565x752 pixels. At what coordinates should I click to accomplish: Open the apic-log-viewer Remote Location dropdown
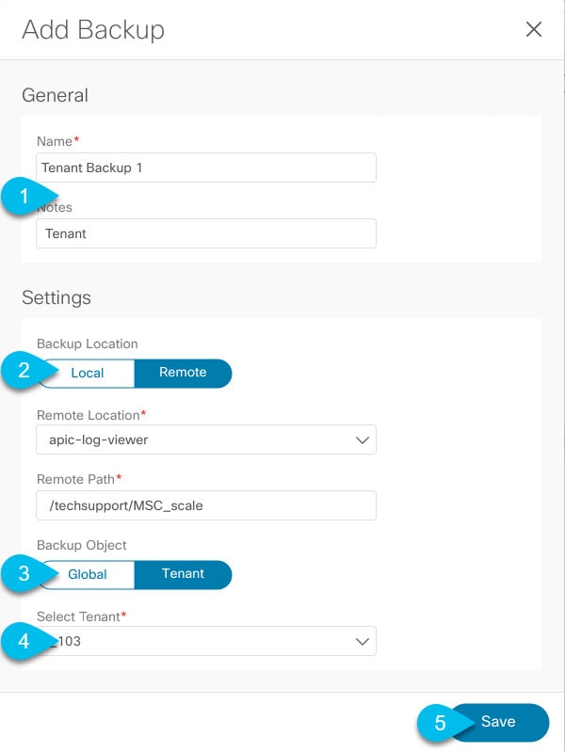206,440
